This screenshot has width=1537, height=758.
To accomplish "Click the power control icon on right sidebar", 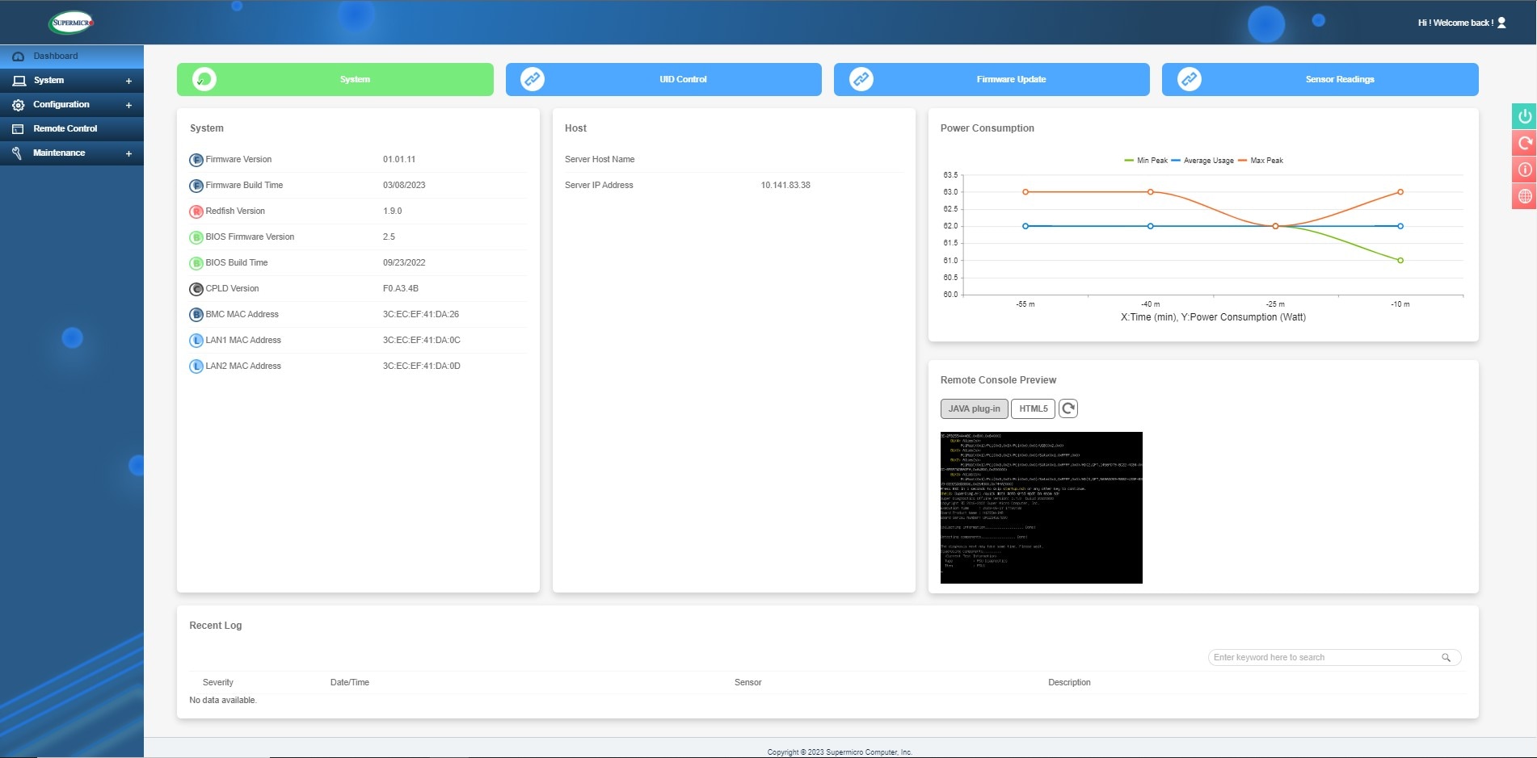I will 1524,115.
